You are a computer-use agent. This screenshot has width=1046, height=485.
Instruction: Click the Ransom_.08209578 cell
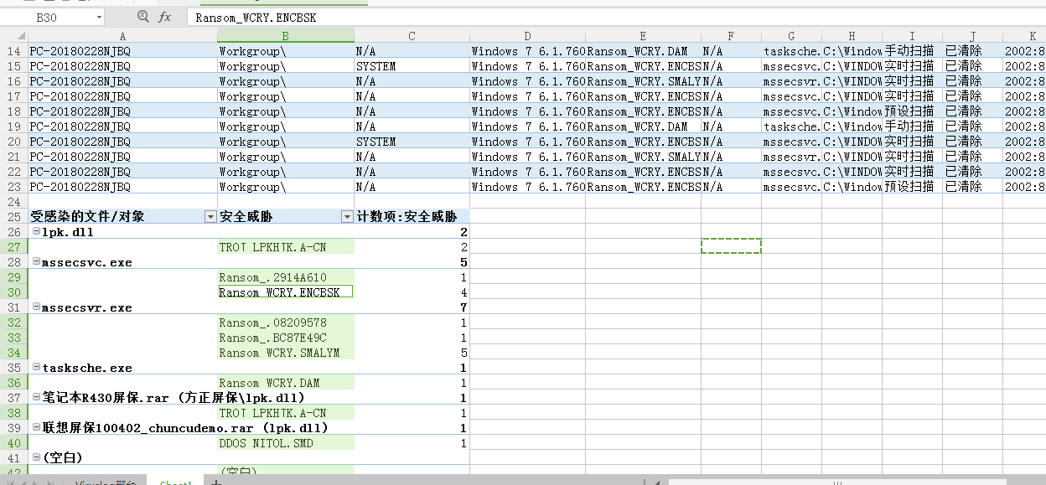(x=286, y=322)
